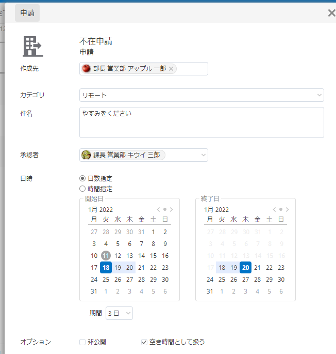The height and width of the screenshot is (354, 336).
Task: Click 1月 2022 header in 開始日 calendar
Action: point(100,210)
